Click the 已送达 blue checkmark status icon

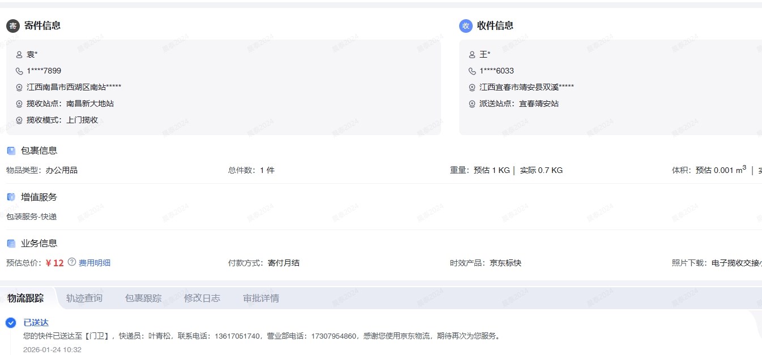[x=11, y=323]
